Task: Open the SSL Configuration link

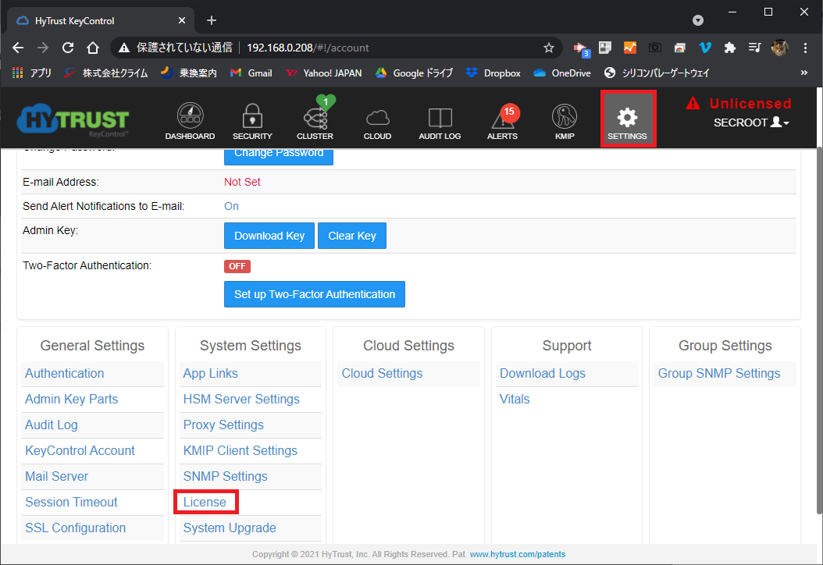Action: pyautogui.click(x=76, y=528)
